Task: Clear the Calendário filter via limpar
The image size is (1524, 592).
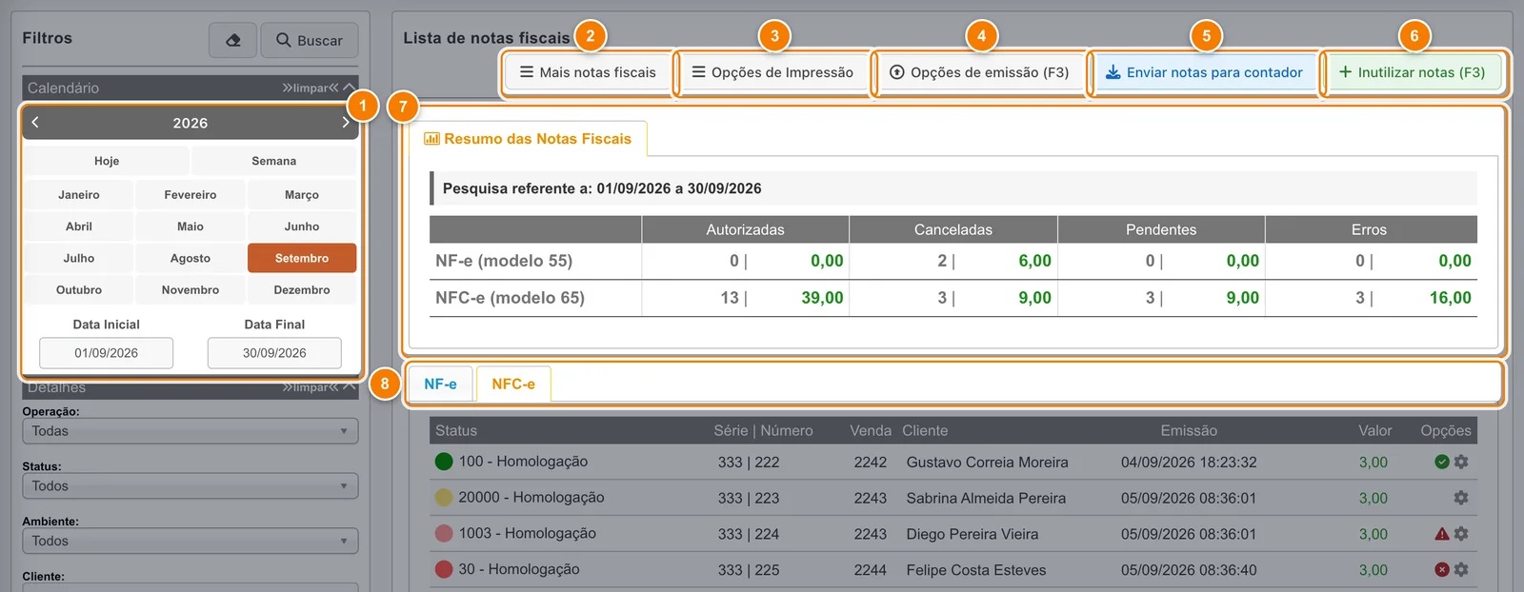Action: point(310,88)
